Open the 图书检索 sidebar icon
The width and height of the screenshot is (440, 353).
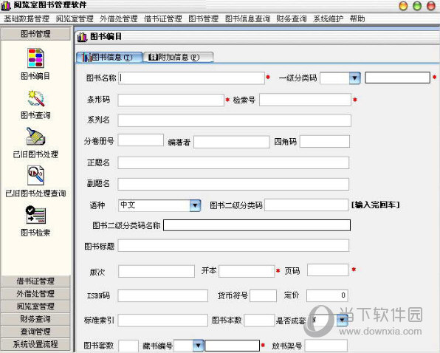point(35,215)
